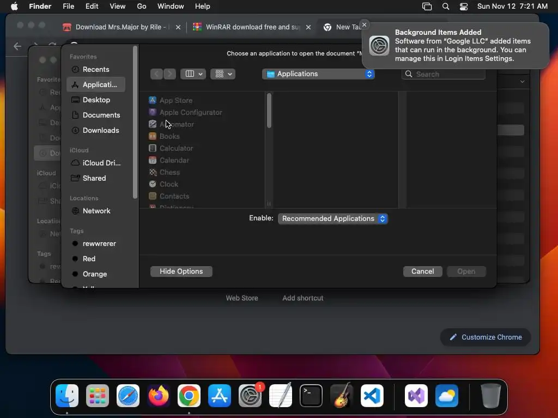
Task: Select Shared in the sidebar
Action: coord(96,178)
